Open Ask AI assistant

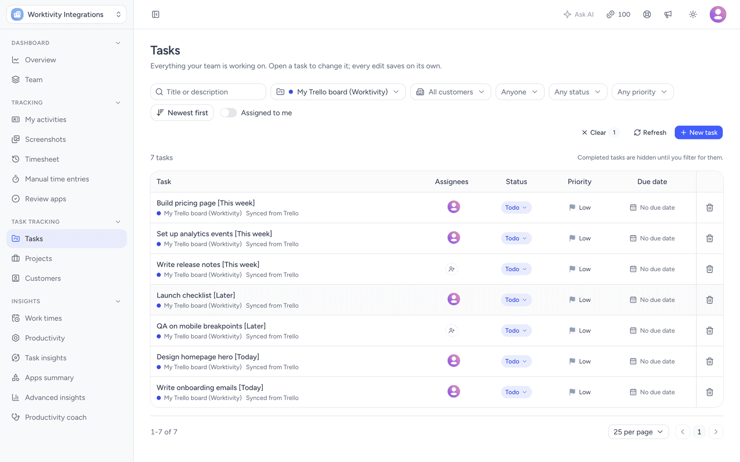579,14
